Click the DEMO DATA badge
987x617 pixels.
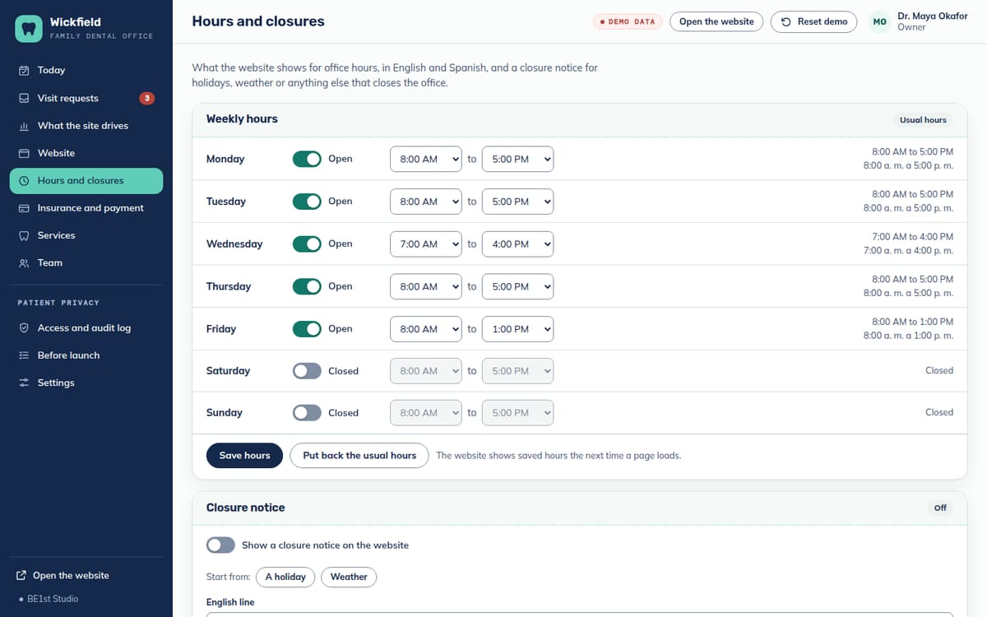pos(628,21)
